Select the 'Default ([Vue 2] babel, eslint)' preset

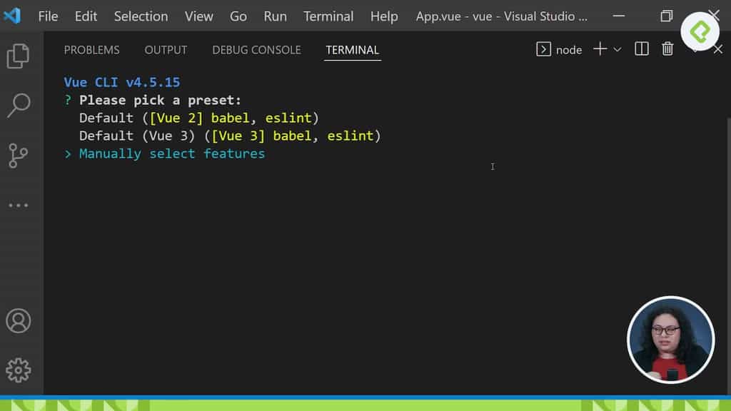coord(198,118)
